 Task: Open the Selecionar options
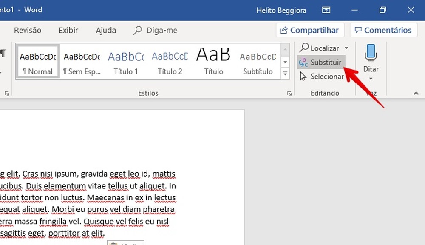[322, 77]
